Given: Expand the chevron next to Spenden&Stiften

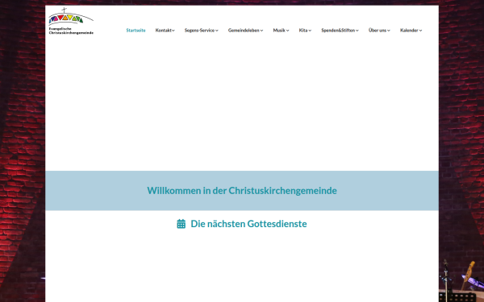Looking at the screenshot, I should click(x=357, y=31).
